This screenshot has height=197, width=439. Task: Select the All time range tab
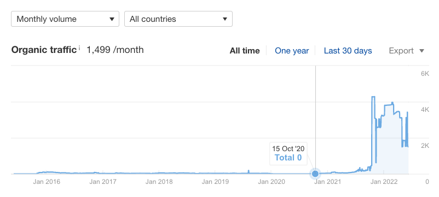click(245, 51)
